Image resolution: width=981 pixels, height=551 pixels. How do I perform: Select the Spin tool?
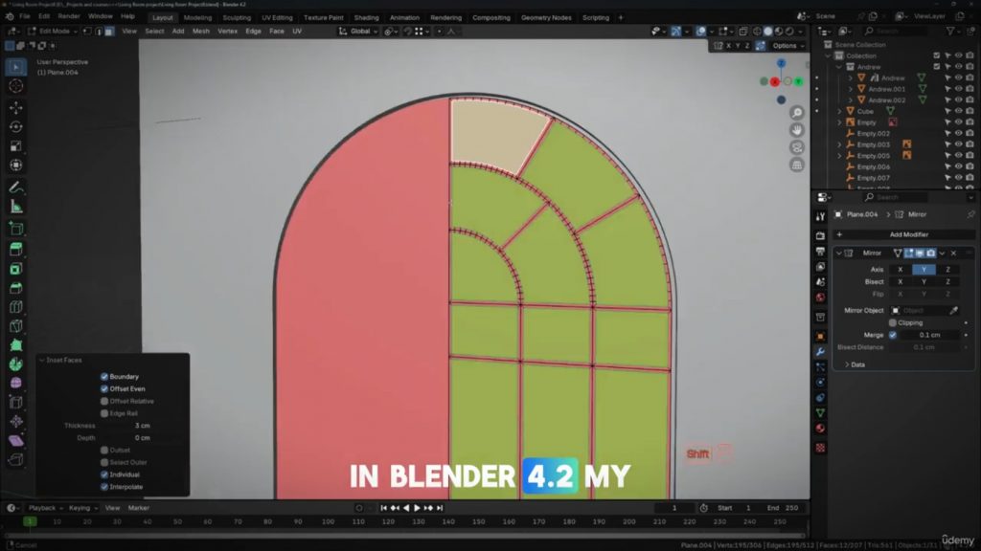[16, 364]
